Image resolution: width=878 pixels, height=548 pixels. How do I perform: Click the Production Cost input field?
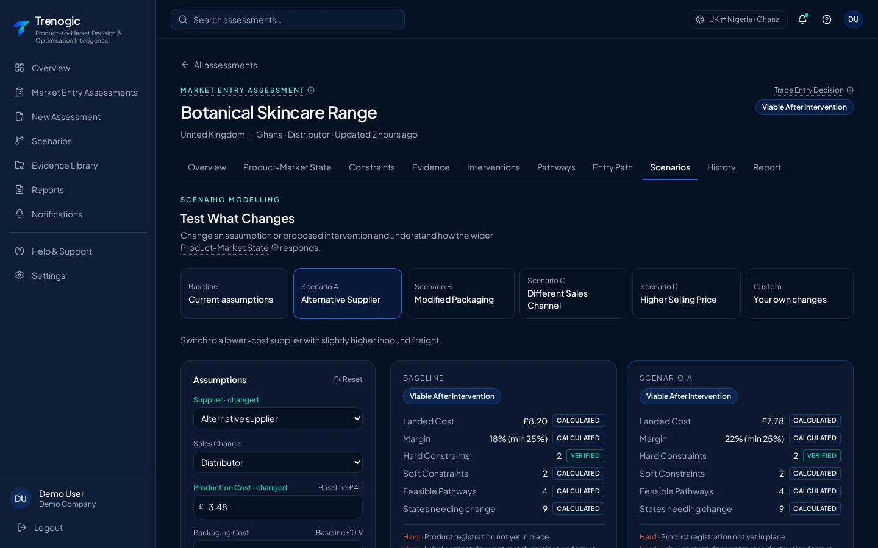point(278,507)
